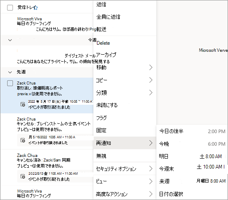This screenshot has height=200, width=228.
Task: Collapse the 先週 group chevron
Action: point(10,72)
